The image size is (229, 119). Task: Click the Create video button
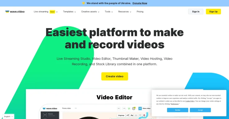[115, 76]
